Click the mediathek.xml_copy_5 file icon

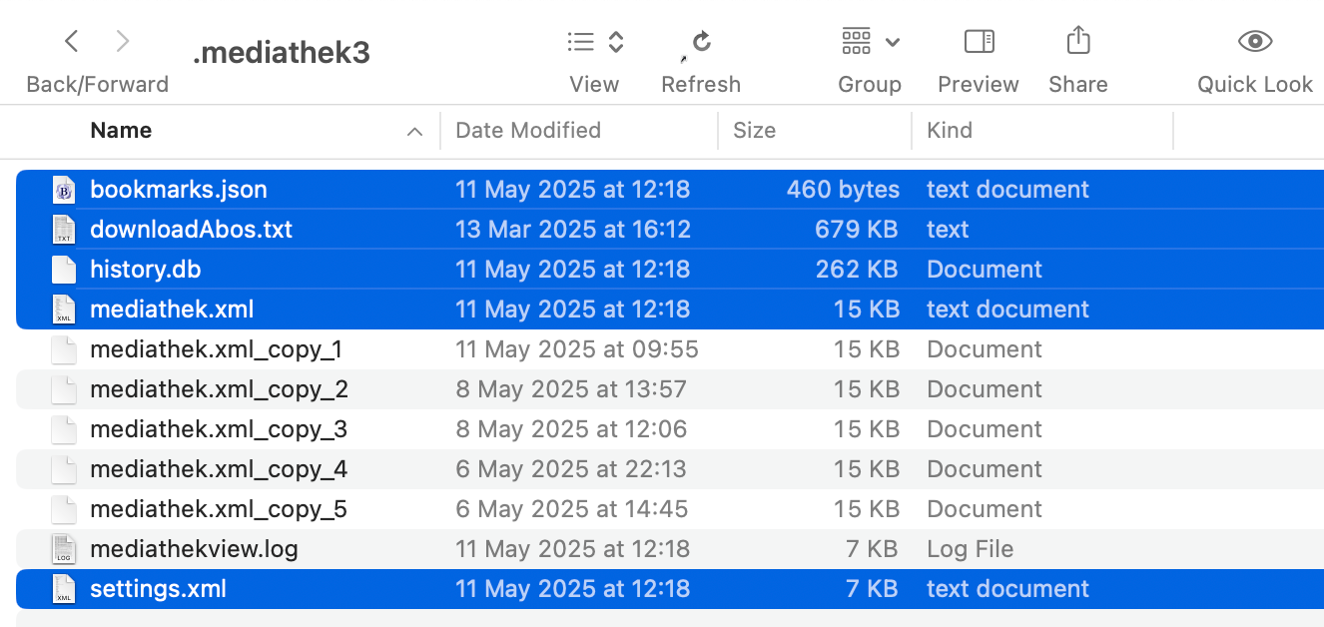click(64, 509)
